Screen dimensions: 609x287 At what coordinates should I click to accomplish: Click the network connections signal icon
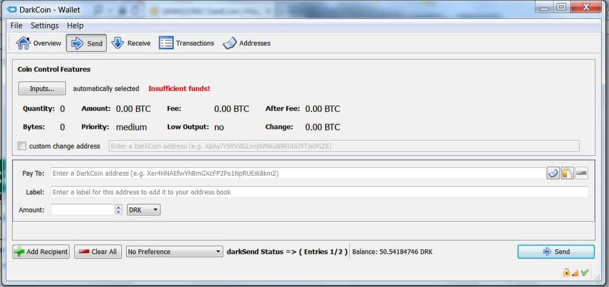point(576,273)
